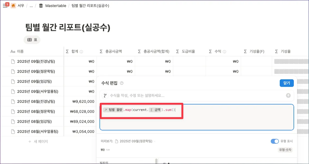Click the 팀별 월간 리포트(실공수) breadcrumb
The width and height of the screenshot is (309, 164).
(x=91, y=6)
